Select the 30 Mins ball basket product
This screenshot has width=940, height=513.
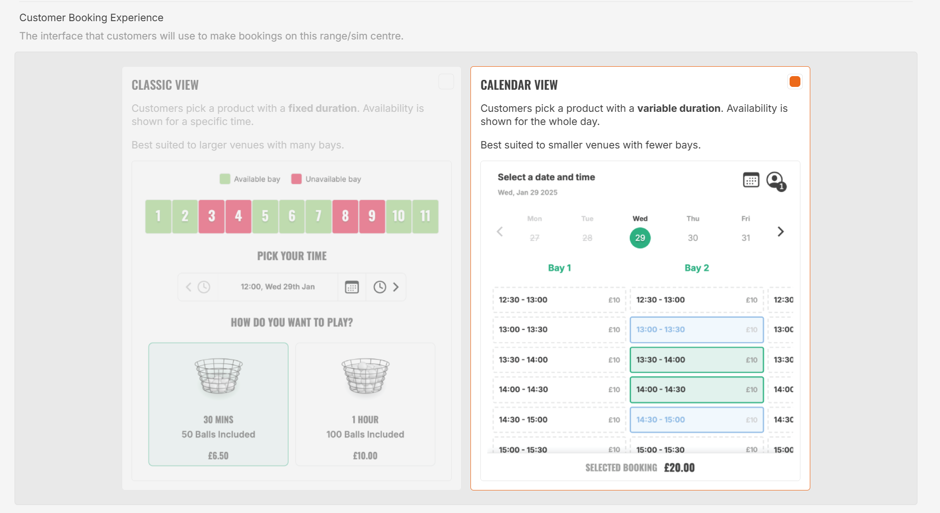point(219,404)
